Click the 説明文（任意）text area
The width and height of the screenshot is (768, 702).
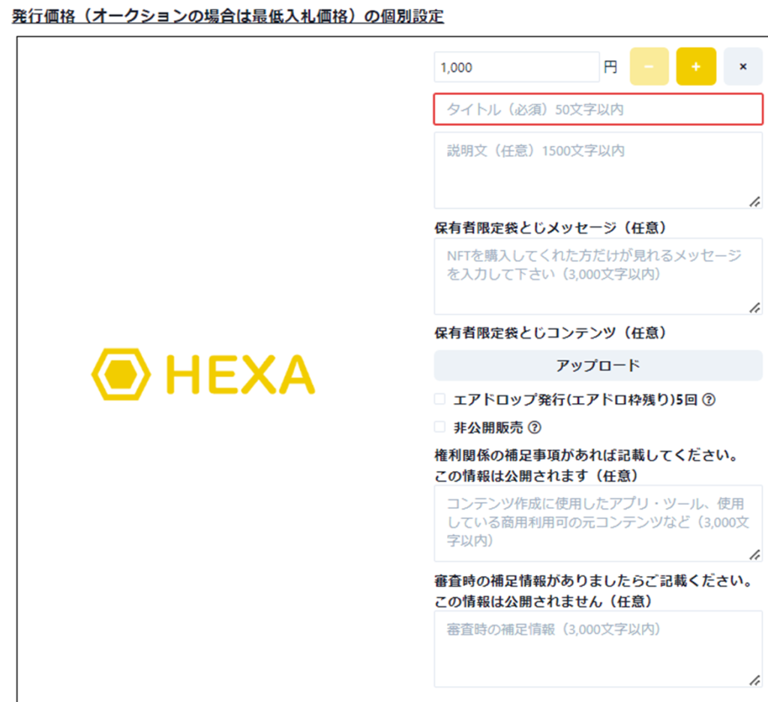pos(598,170)
